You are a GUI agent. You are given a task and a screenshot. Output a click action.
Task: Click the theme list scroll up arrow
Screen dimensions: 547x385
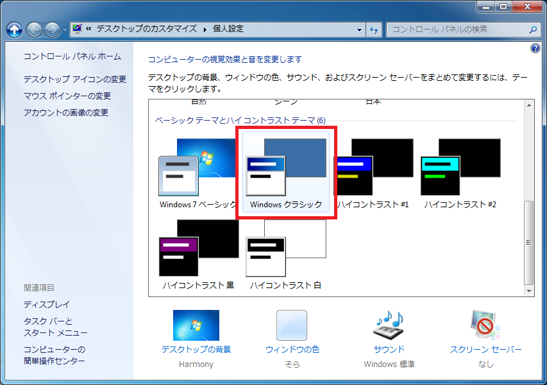tap(529, 105)
